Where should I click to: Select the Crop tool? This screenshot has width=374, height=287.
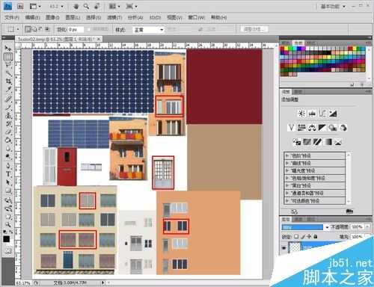(8, 81)
